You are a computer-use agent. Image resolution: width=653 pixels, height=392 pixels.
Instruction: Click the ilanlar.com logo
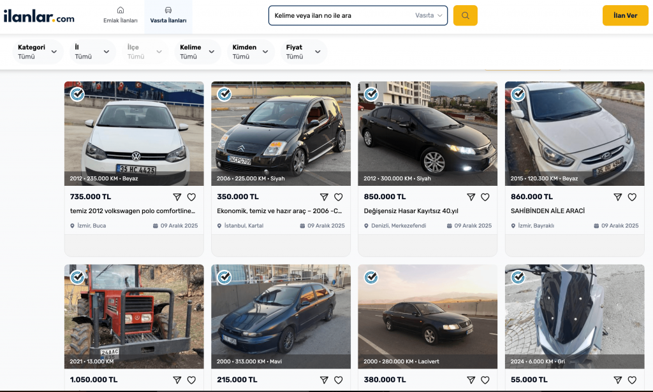point(39,17)
